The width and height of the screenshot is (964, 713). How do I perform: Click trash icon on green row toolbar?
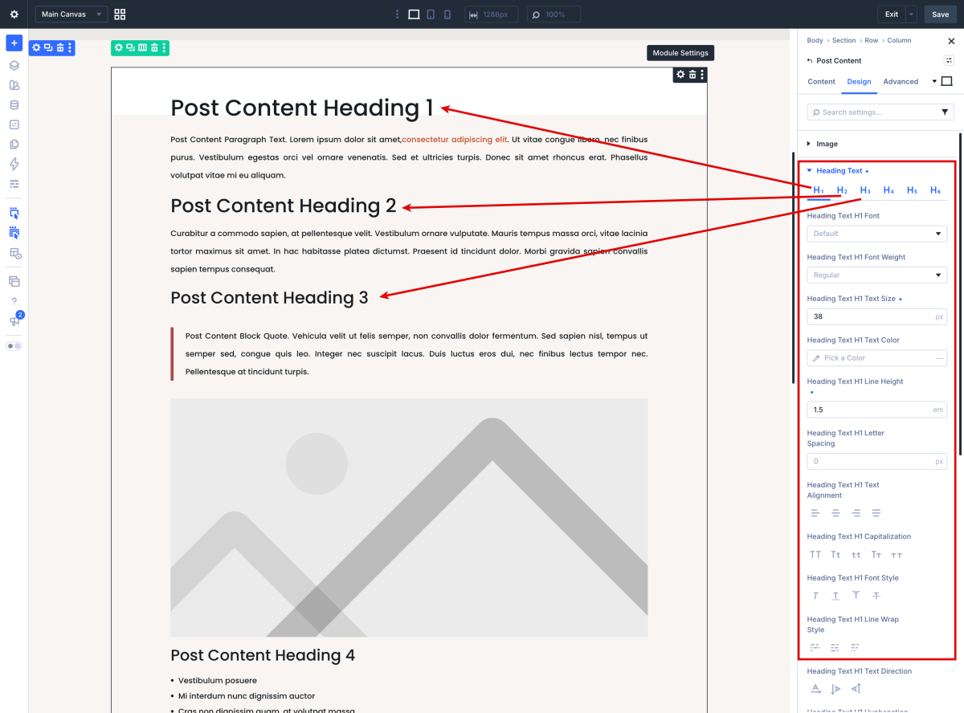(x=154, y=48)
